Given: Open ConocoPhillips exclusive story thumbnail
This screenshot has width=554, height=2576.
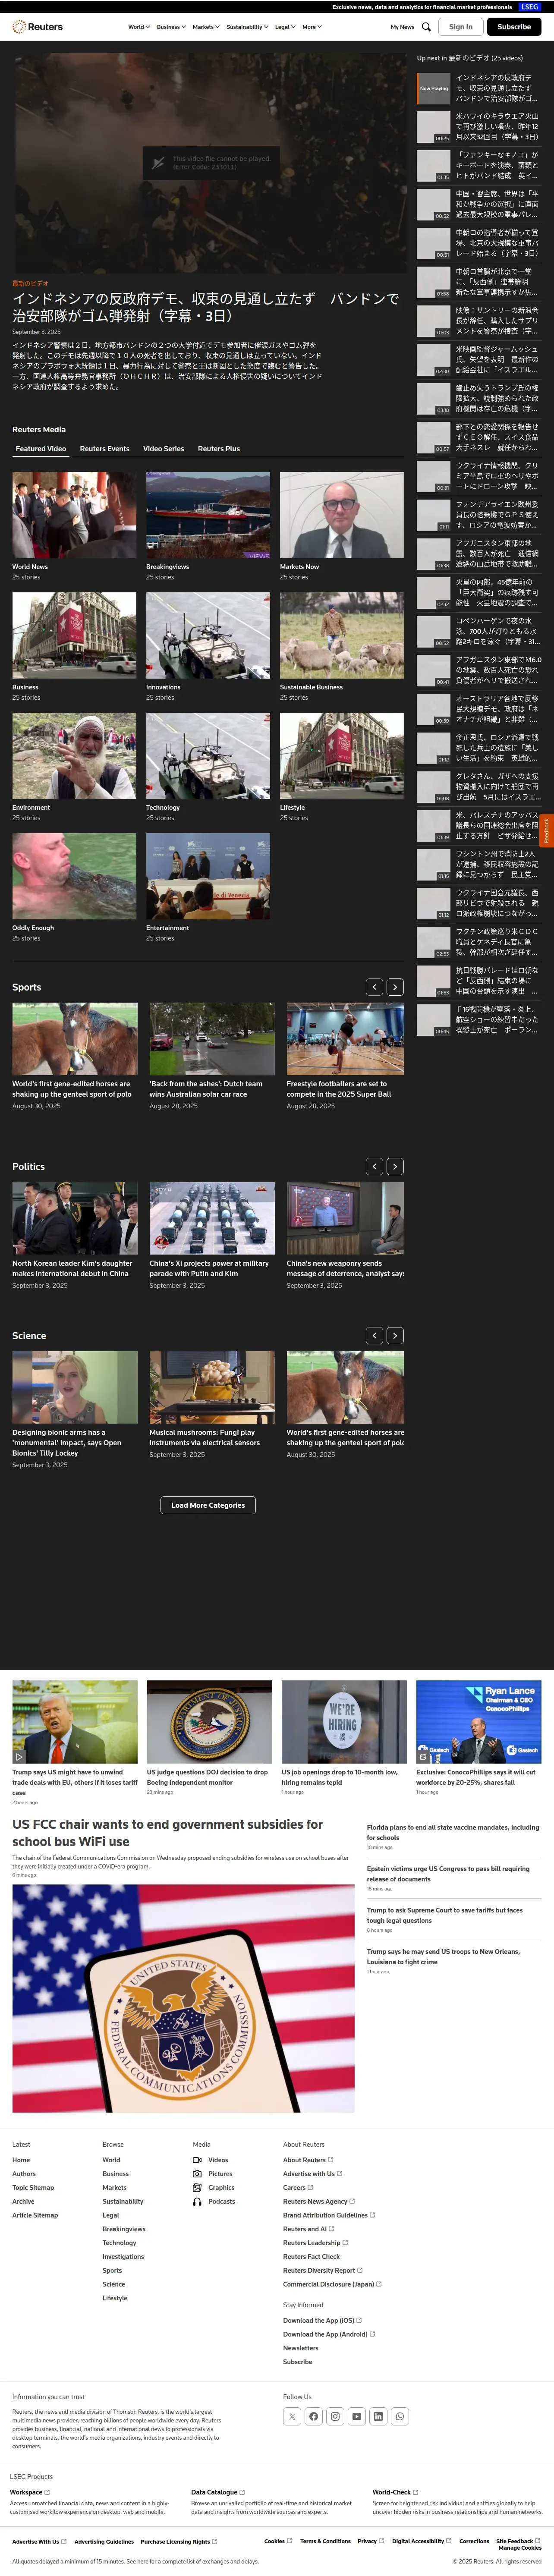Looking at the screenshot, I should tap(479, 1722).
